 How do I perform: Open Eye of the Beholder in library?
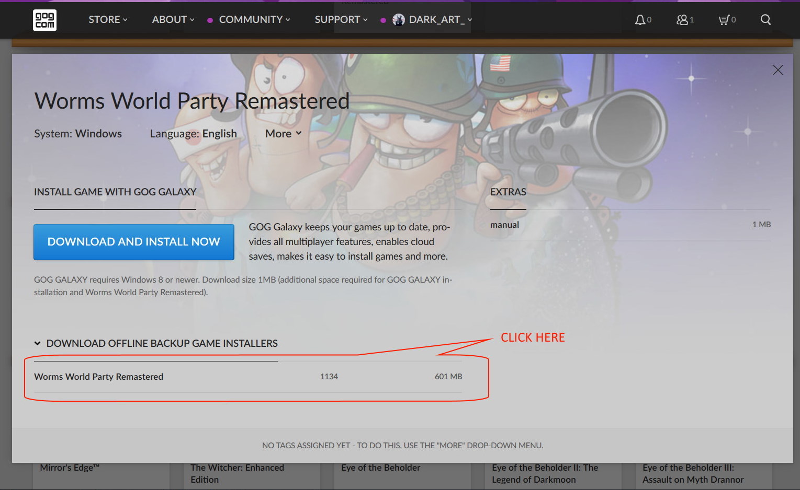(x=381, y=468)
